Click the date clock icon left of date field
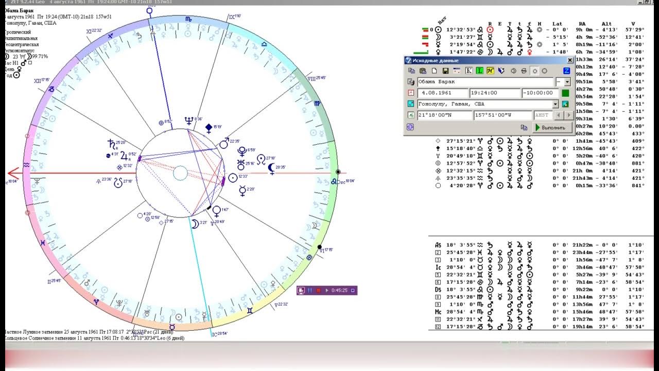The image size is (659, 371). click(x=411, y=93)
